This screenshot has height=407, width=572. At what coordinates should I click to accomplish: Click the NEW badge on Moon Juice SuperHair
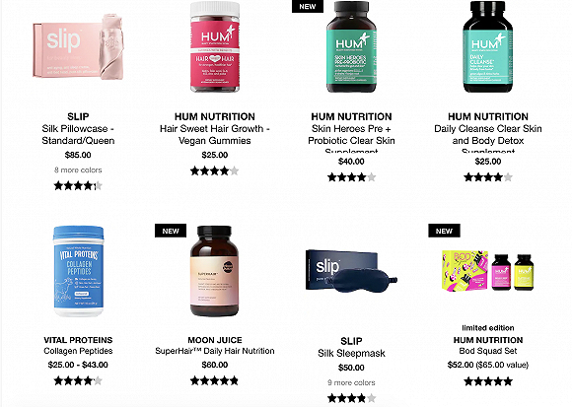(171, 231)
